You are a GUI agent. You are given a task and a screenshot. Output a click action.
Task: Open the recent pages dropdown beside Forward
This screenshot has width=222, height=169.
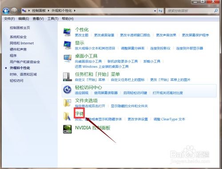[20, 11]
